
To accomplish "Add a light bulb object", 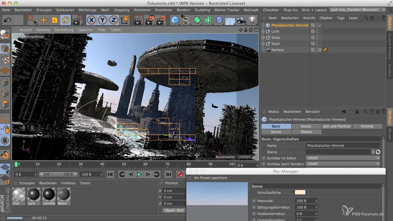I will coord(252,20).
